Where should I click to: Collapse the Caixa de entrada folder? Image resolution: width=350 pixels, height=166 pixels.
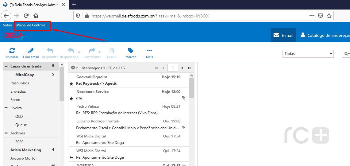point(6,66)
